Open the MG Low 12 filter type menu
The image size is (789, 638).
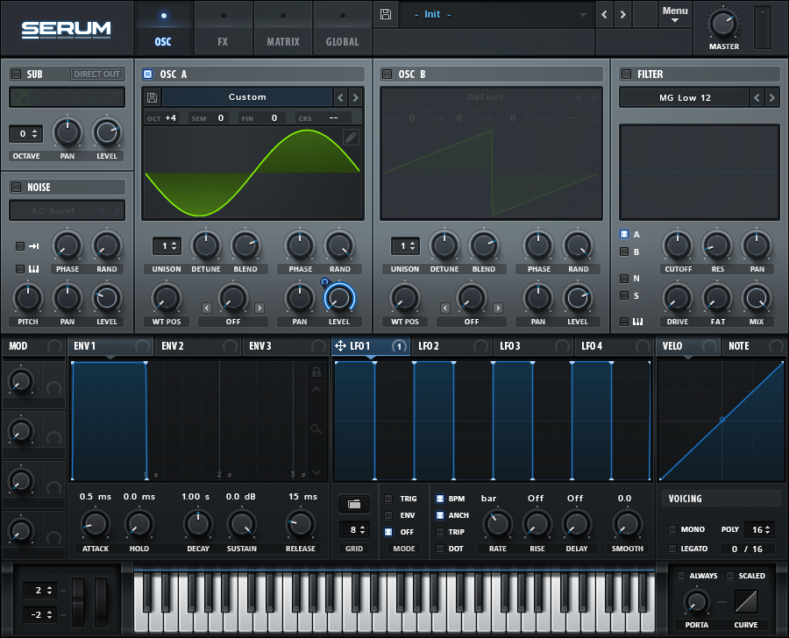click(685, 97)
